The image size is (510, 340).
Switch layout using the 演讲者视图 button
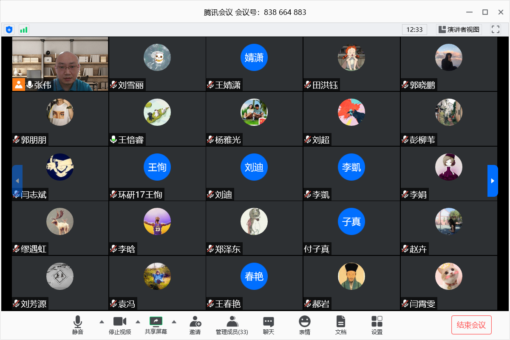click(x=459, y=29)
